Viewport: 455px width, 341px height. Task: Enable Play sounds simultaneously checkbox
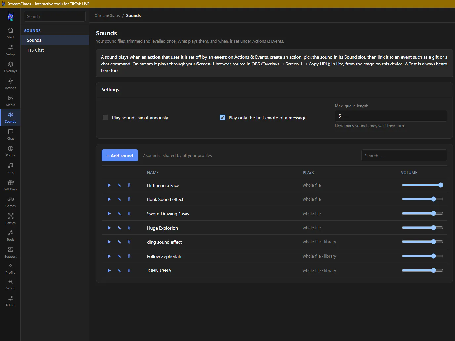pos(106,118)
